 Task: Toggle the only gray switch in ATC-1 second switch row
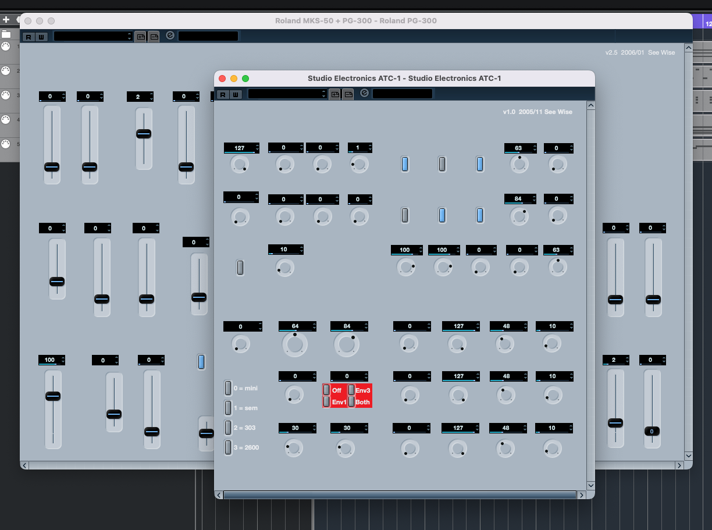[x=405, y=215]
